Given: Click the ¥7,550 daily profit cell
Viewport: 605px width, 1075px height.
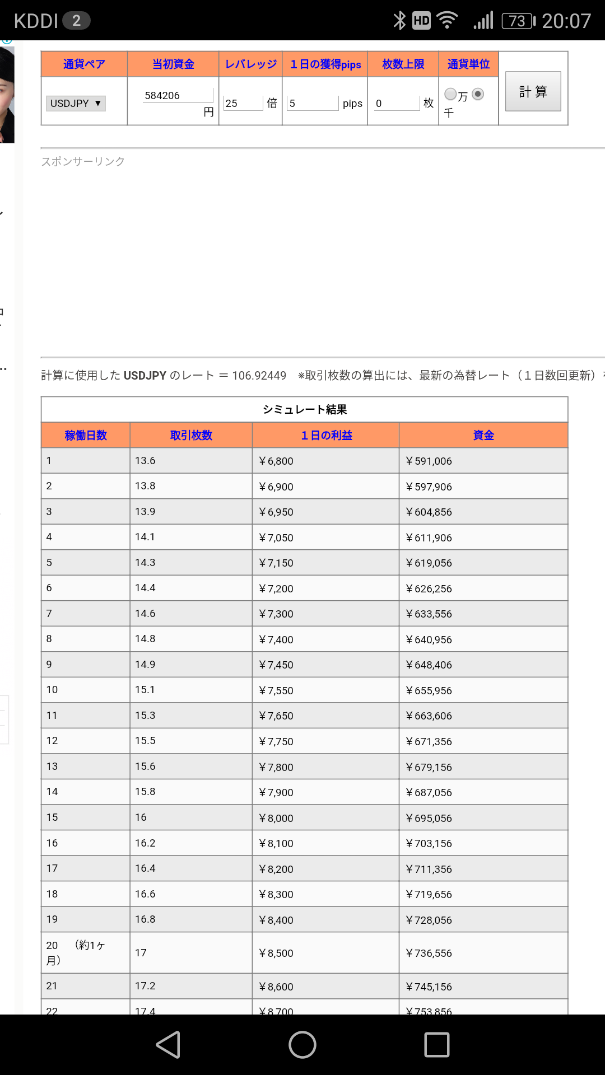Looking at the screenshot, I should 325,690.
